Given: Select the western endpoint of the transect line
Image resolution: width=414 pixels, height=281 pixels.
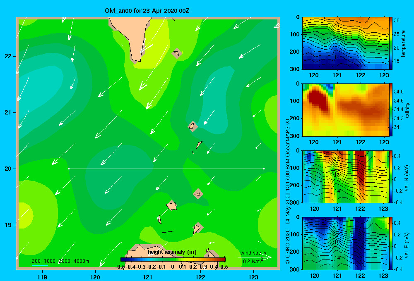Looking at the screenshot, I should [69, 169].
